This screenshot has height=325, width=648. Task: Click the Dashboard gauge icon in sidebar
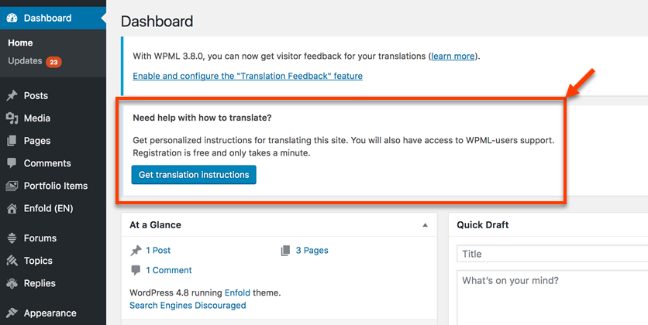tap(12, 18)
